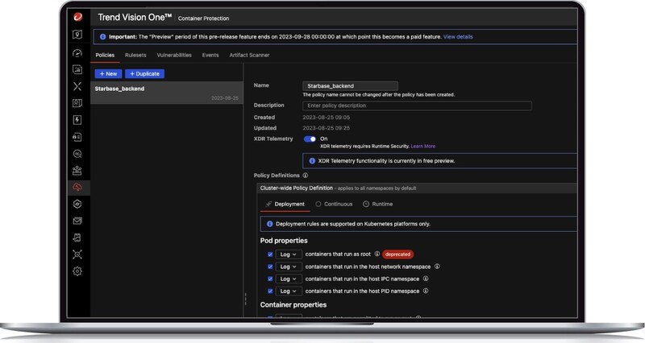
Task: Click info icon beside Policy Definitions
Action: click(306, 175)
